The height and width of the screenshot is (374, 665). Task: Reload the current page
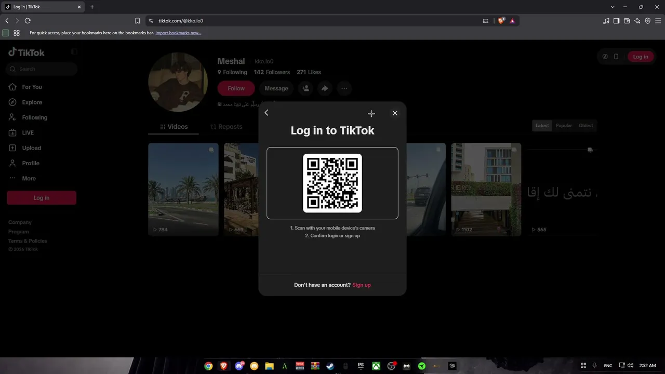[28, 21]
